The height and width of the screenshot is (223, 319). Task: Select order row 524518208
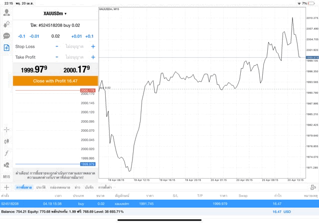(x=159, y=204)
